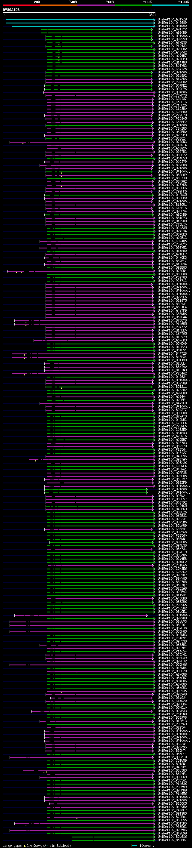
Task: Click the Large gaps legend text
Action: point(13,846)
